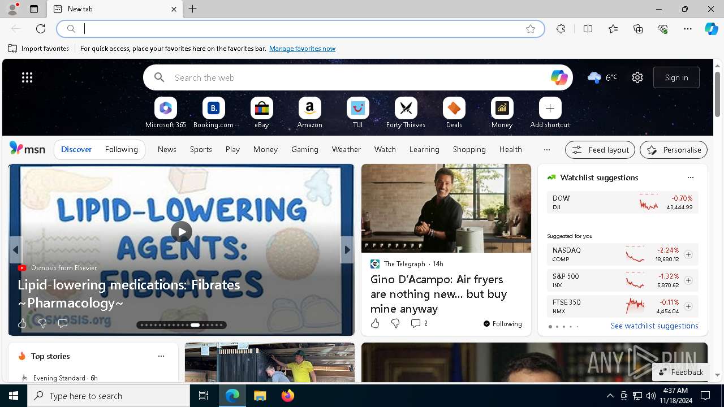Open the Amazon shortcut tile
This screenshot has width=724, height=407.
tap(309, 113)
